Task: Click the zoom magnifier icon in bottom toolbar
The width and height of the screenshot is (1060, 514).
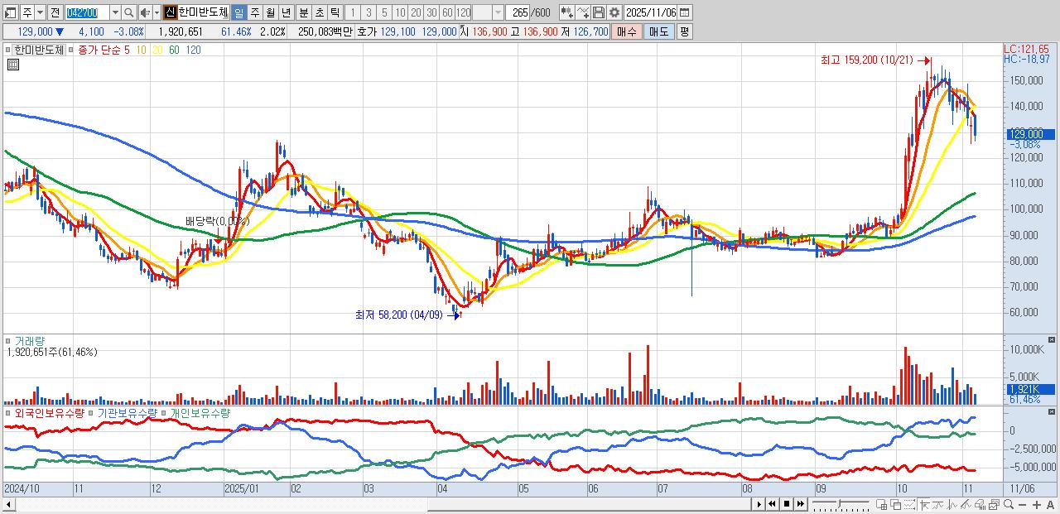Action: point(1009,504)
